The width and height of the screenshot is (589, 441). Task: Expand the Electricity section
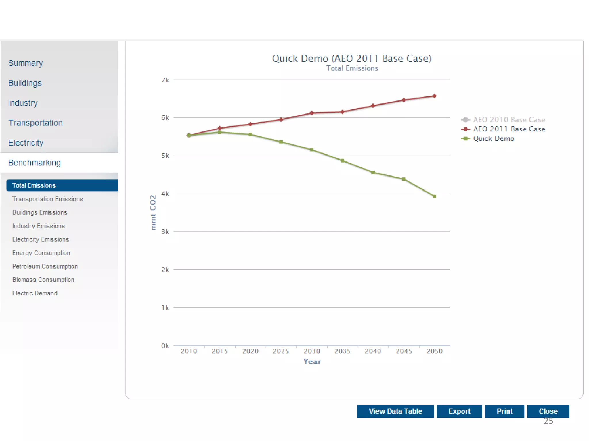pos(26,143)
